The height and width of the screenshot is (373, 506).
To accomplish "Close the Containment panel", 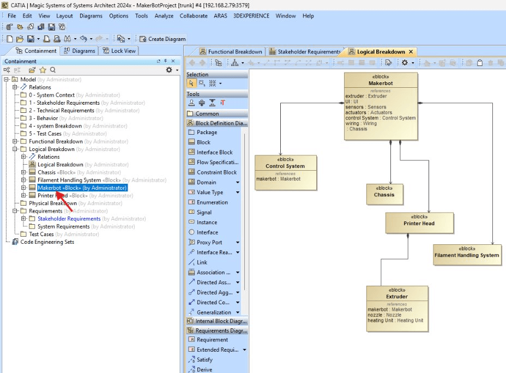I will [x=173, y=61].
